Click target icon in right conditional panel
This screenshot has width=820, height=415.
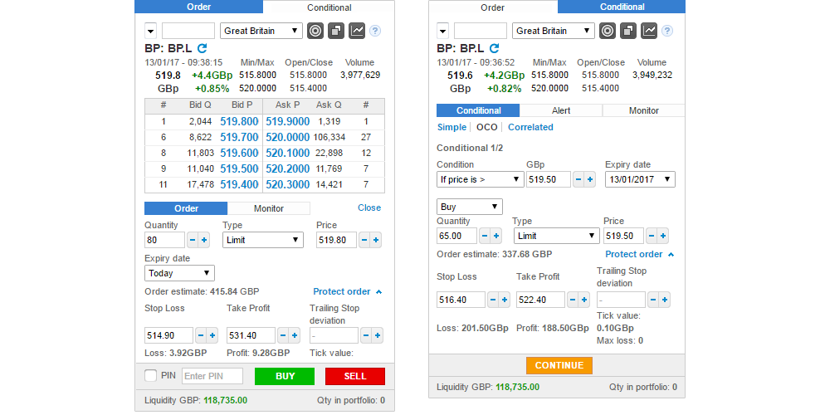click(x=608, y=31)
